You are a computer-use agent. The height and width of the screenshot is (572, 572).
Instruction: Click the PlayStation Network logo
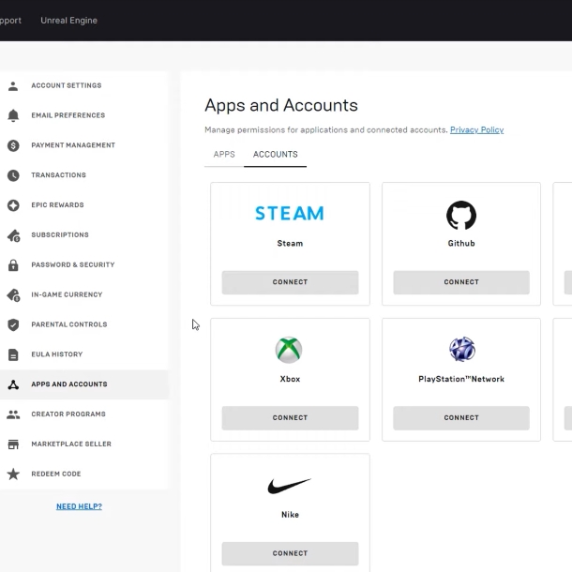point(462,349)
